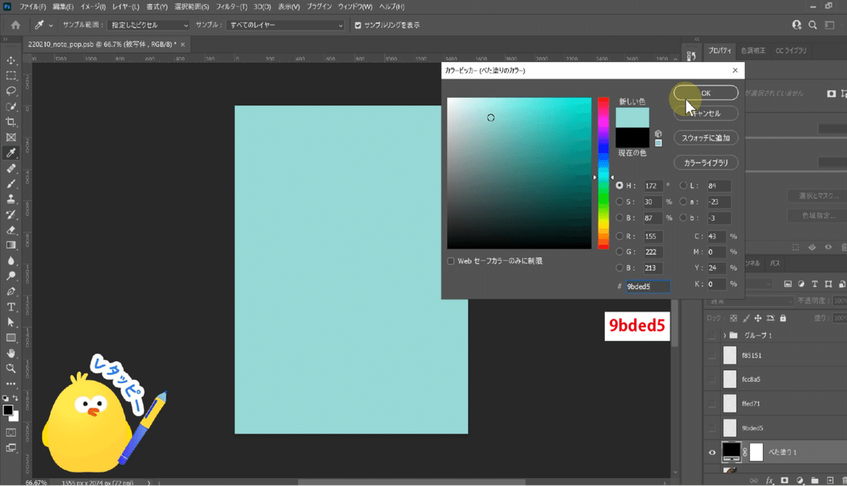The image size is (847, 486).
Task: Click the rainbow hue slider strip
Action: click(x=603, y=173)
